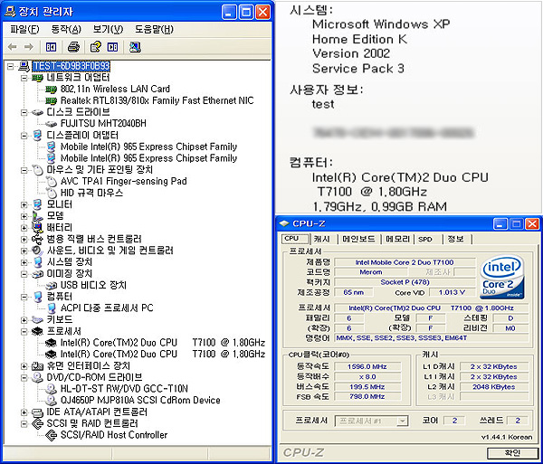Image resolution: width=543 pixels, height=464 pixels.
Task: Click the L2 캐시 value 2048 KBytes
Action: tap(494, 387)
